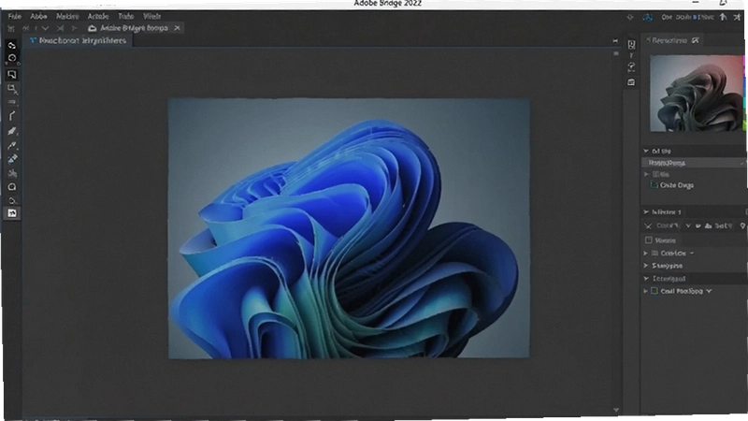Click the scroll-down arrow at canvas bottom right
This screenshot has height=421, width=748.
click(616, 410)
